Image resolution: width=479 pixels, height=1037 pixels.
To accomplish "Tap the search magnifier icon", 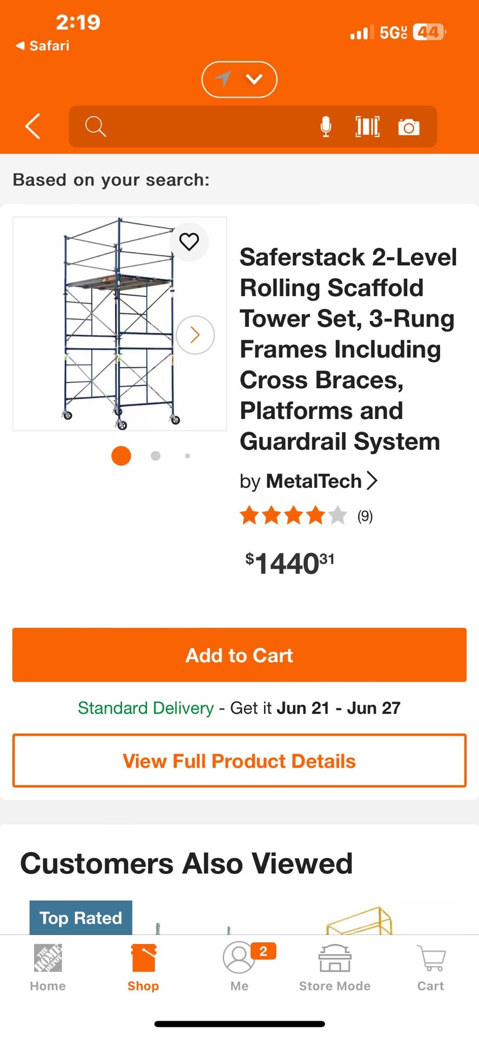I will pyautogui.click(x=95, y=126).
